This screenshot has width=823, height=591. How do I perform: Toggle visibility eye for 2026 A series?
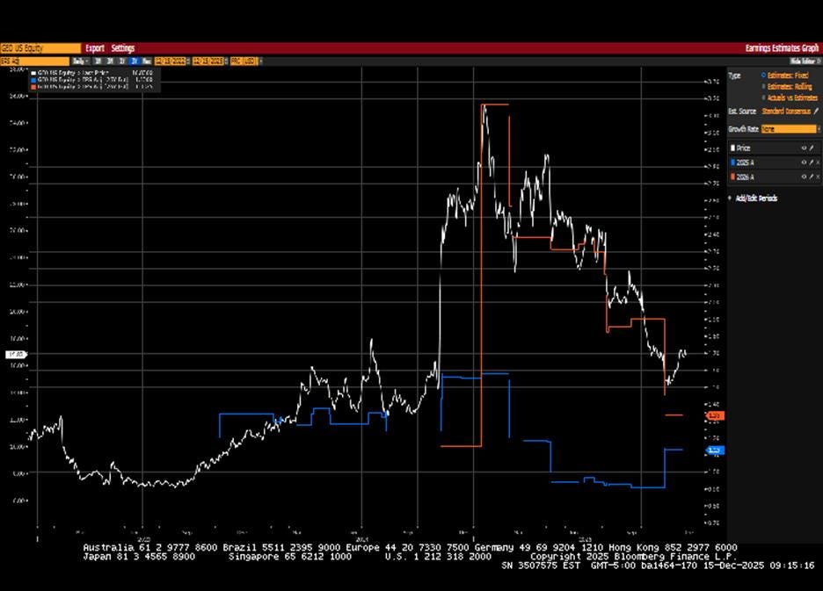click(x=804, y=177)
